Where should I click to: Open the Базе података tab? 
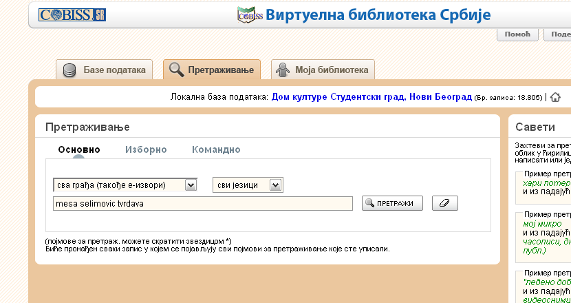tap(104, 70)
